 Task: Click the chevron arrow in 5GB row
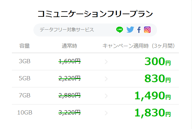pyautogui.click(x=106, y=79)
